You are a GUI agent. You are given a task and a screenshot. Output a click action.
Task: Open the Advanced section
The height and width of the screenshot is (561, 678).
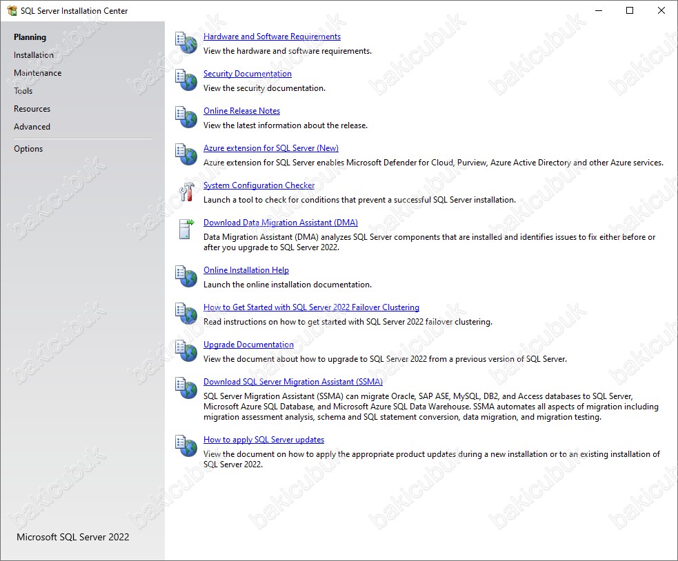coord(32,127)
